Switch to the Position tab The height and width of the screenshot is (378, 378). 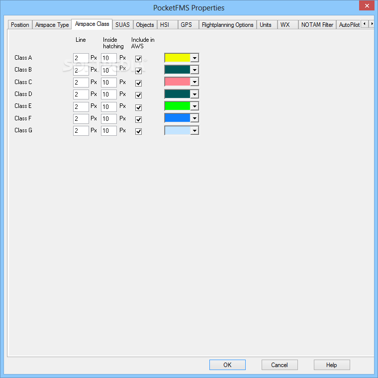point(20,25)
